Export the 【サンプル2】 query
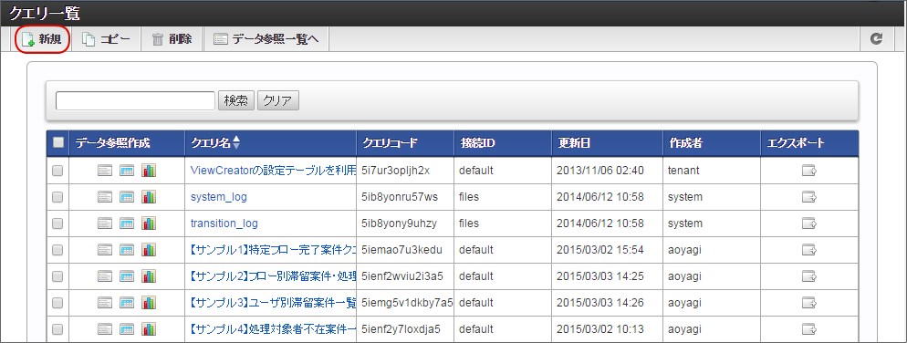This screenshot has height=343, width=907. pos(808,276)
